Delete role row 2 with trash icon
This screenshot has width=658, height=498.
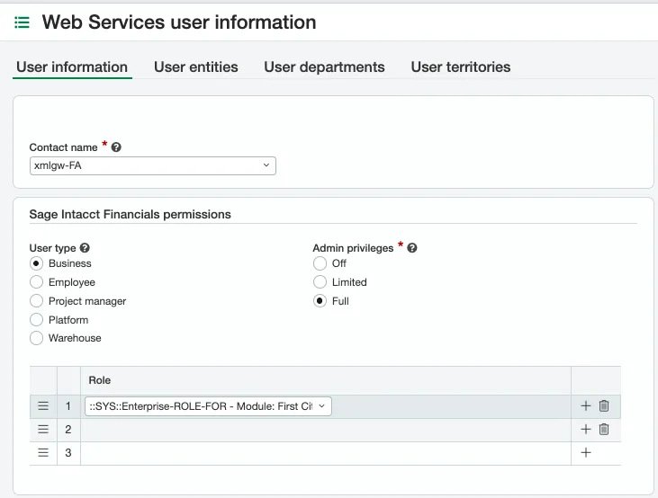point(604,430)
